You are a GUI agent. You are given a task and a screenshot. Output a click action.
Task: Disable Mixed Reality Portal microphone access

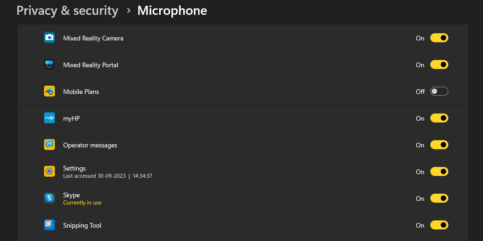439,64
